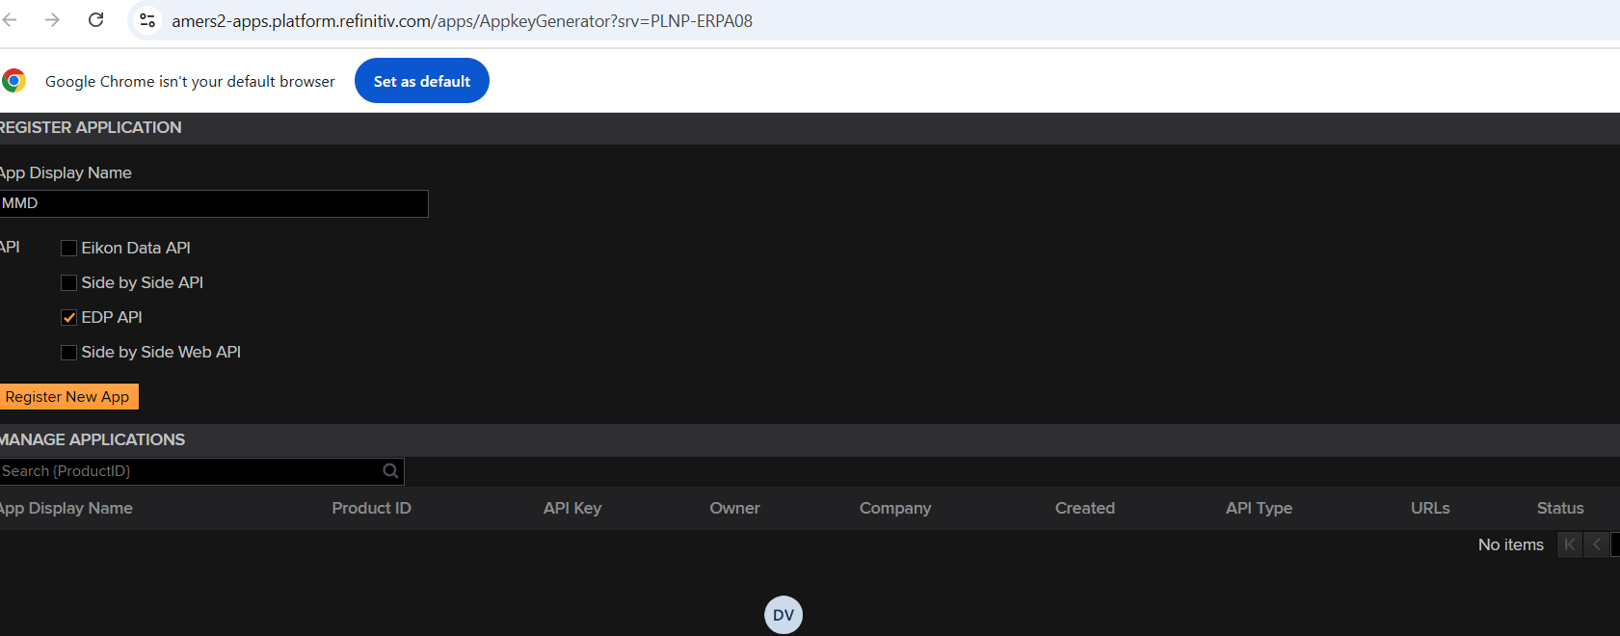The height and width of the screenshot is (636, 1620).
Task: Uncheck the EDP API checkbox
Action: 68,317
